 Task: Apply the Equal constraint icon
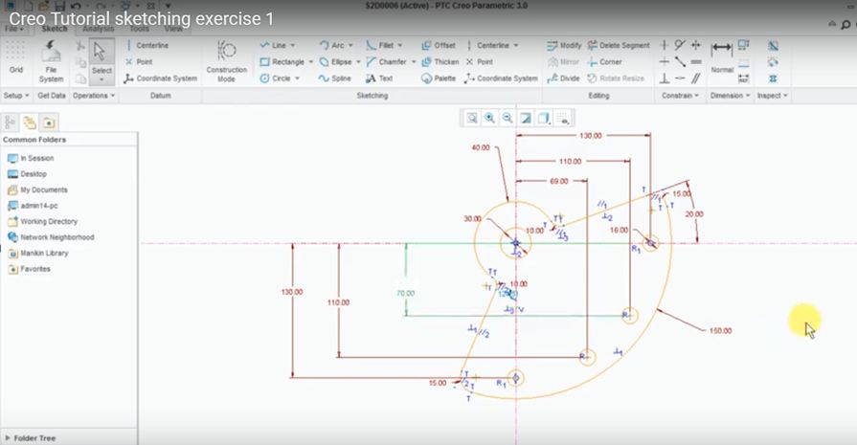tap(696, 61)
